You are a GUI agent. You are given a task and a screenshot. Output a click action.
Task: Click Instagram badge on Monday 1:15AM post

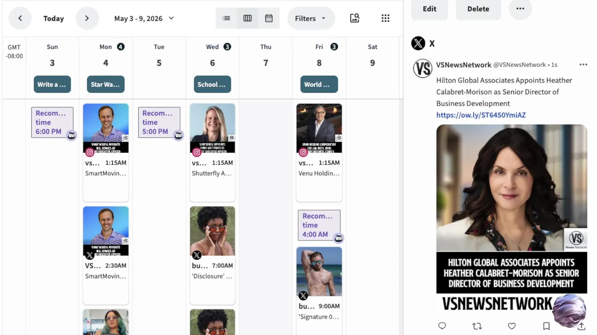coord(90,152)
